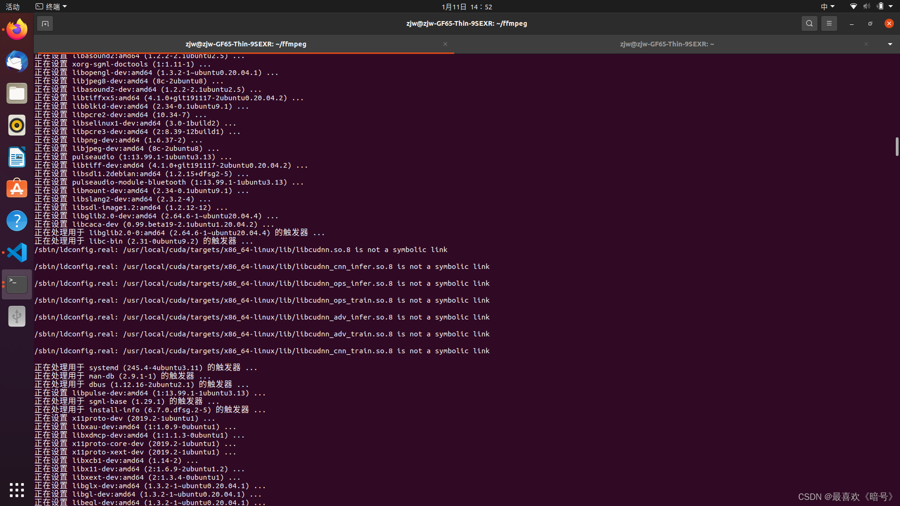
Task: Open the 终端 app menu dropdown
Action: [52, 7]
